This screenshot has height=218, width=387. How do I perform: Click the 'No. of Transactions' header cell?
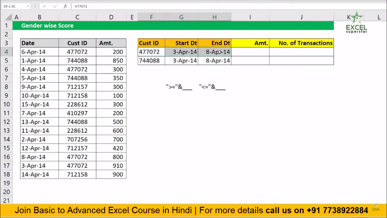click(x=301, y=43)
